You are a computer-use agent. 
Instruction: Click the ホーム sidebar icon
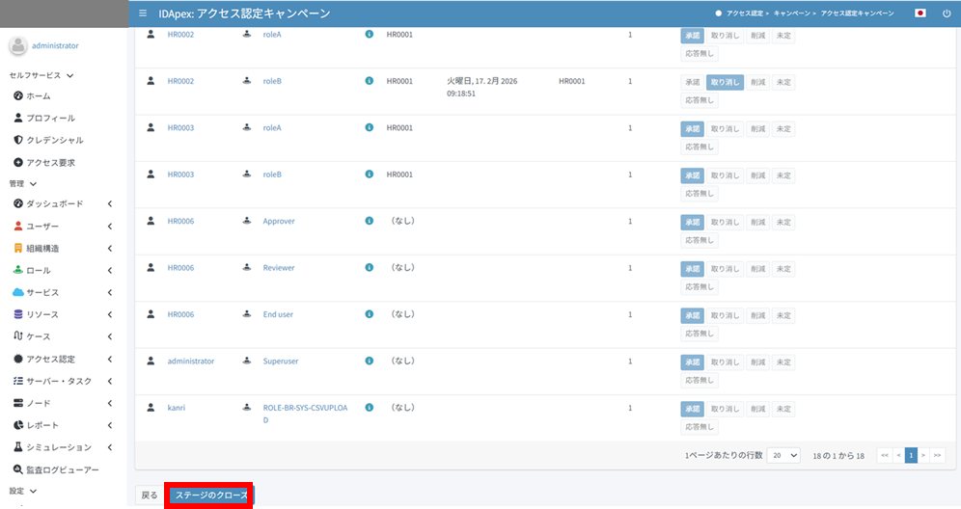(18, 95)
